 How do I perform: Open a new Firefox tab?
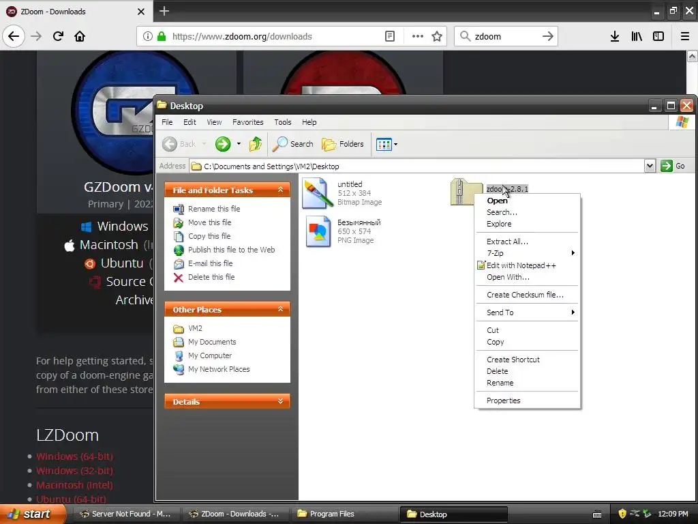[164, 11]
